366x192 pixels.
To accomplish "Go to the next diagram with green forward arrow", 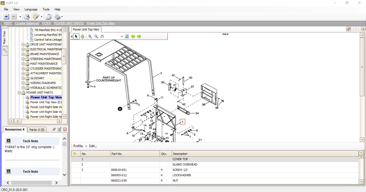I will point(139,36).
